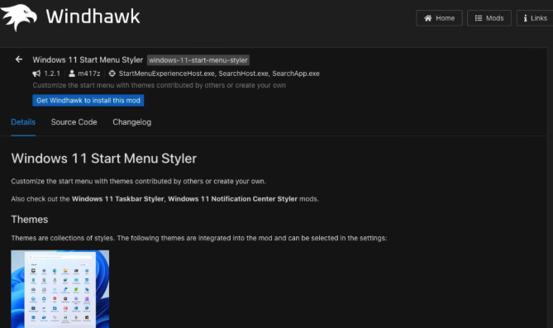
Task: Click the house icon in Home button
Action: [428, 18]
